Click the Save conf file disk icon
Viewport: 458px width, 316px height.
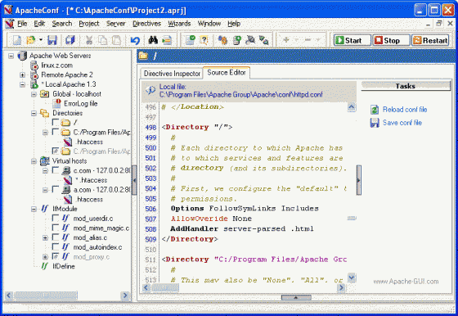[375, 123]
